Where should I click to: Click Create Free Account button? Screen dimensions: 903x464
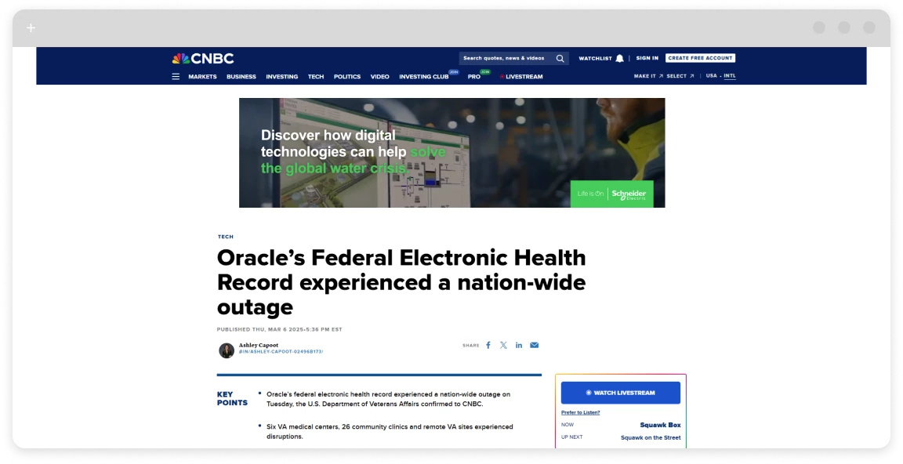click(x=700, y=58)
